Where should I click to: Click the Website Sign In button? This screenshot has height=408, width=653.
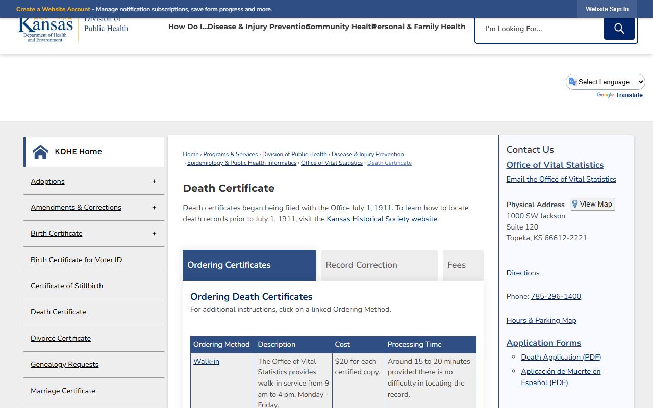click(607, 9)
